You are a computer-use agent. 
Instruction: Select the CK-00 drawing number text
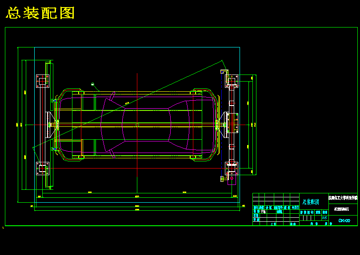point(344,221)
